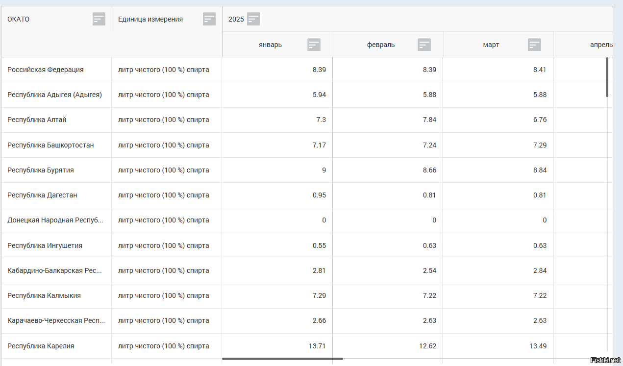Click the Республика Ингушетия February value 0.63
Screen dimensions: 623x366
[429, 245]
